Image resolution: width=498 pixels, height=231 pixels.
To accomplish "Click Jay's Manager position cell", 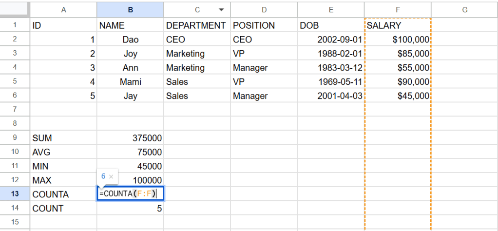I will click(x=264, y=96).
